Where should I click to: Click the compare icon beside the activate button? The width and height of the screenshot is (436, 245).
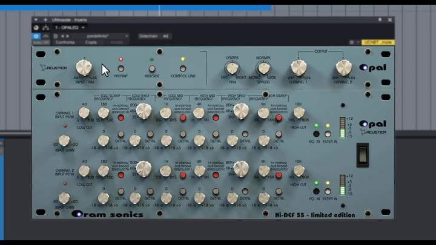point(45,36)
